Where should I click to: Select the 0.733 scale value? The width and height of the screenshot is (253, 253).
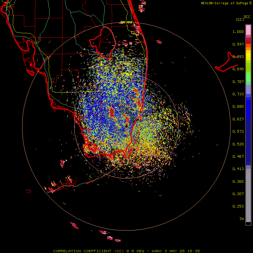click(238, 94)
